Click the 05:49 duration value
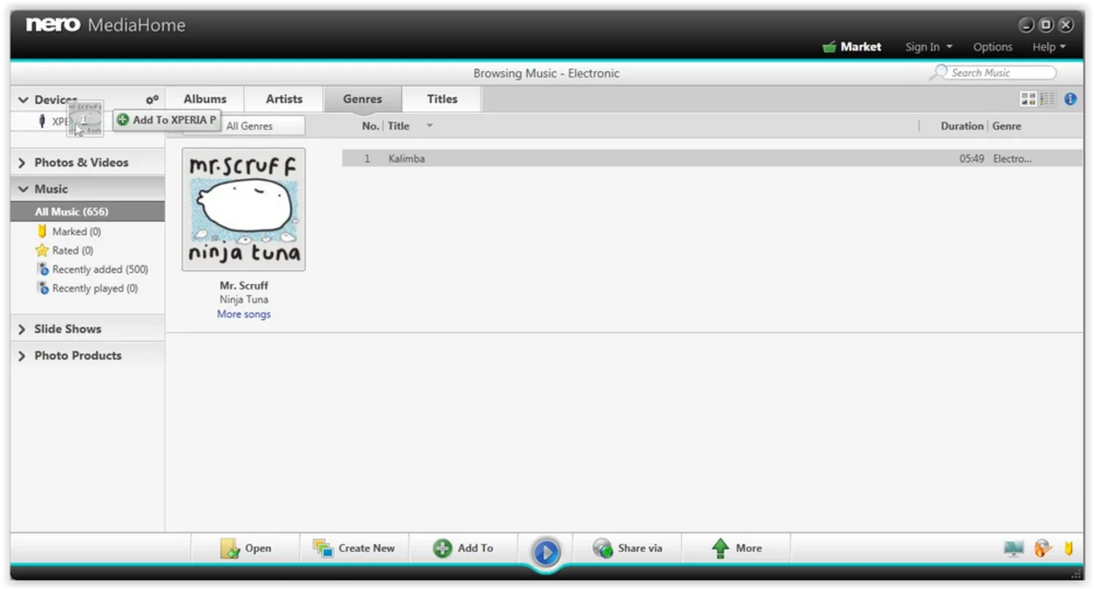This screenshot has width=1094, height=589. coord(971,158)
